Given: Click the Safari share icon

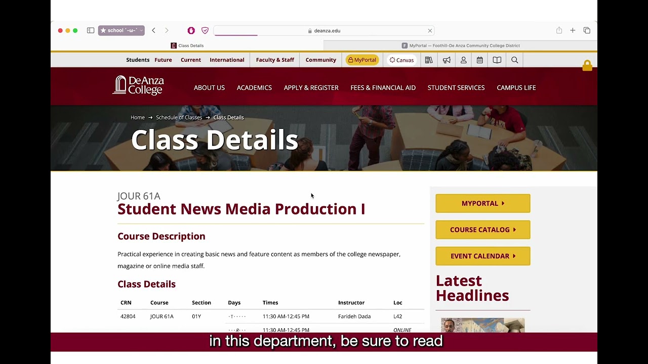Looking at the screenshot, I should click(x=559, y=30).
